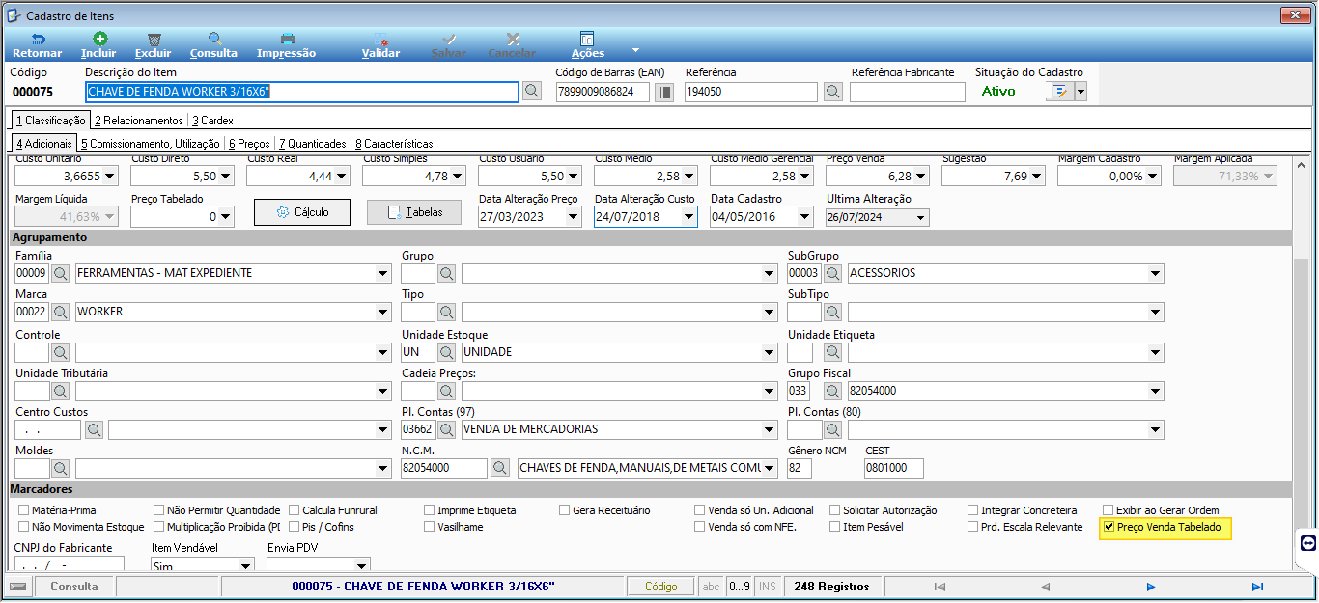This screenshot has height=603, width=1319.
Task: Click the Código status bar button
Action: (x=661, y=587)
